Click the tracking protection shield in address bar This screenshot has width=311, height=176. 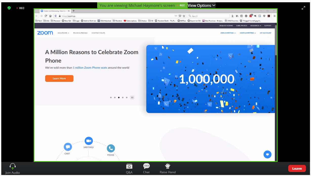point(56,16)
